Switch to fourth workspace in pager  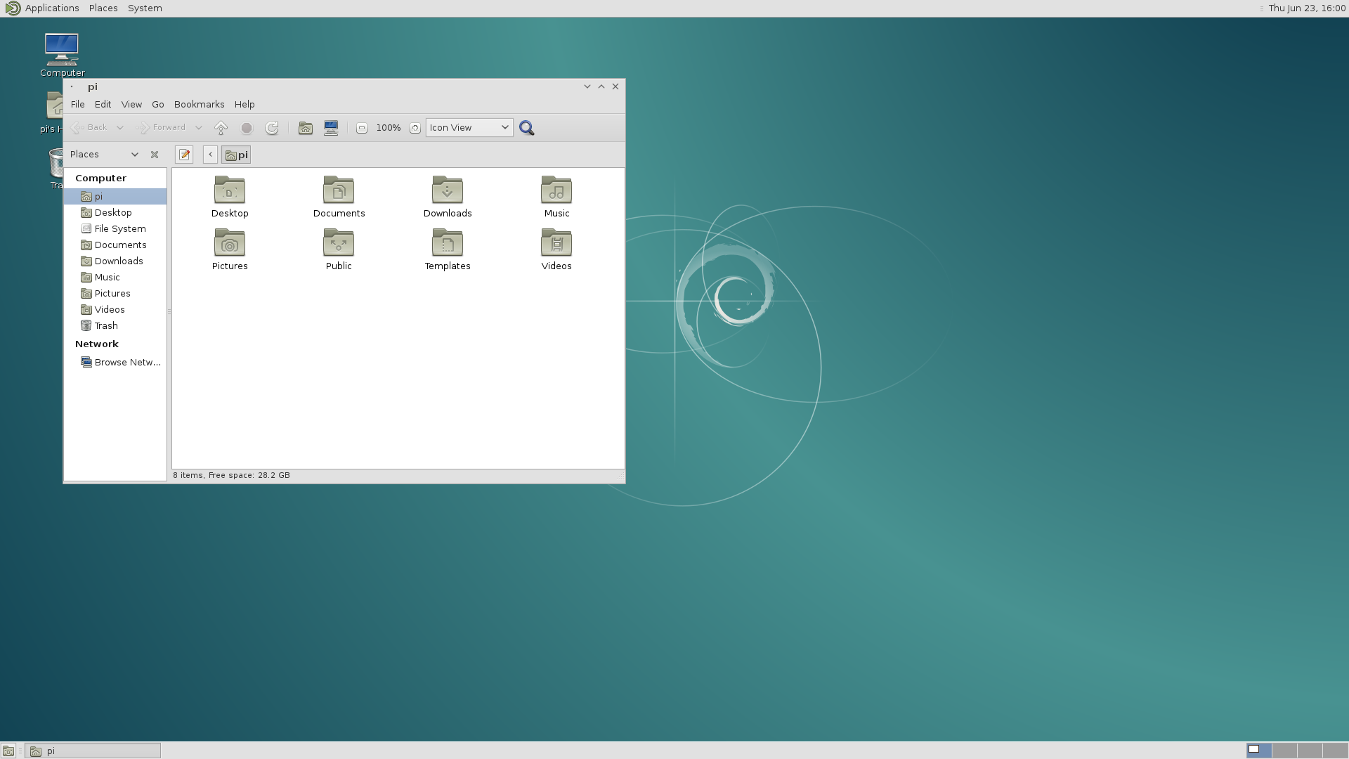click(x=1335, y=751)
